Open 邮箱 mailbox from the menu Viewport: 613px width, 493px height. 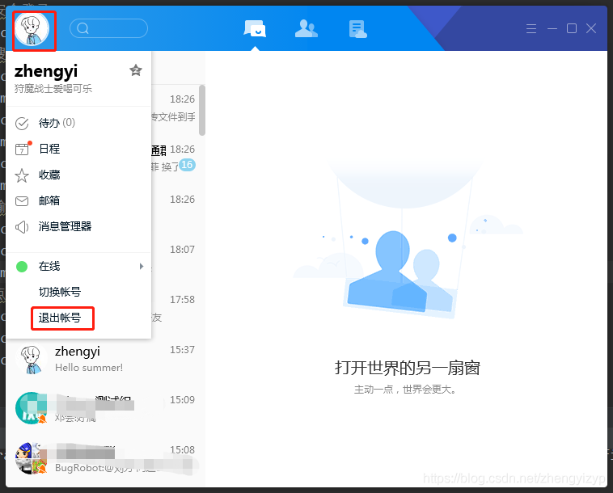49,200
